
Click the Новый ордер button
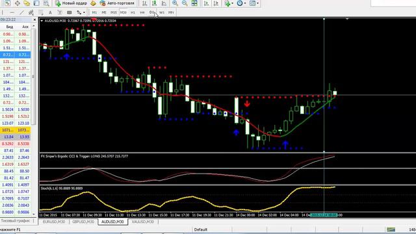(x=71, y=3)
